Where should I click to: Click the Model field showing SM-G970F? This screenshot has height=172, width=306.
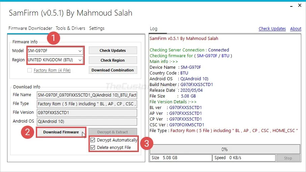(x=55, y=51)
